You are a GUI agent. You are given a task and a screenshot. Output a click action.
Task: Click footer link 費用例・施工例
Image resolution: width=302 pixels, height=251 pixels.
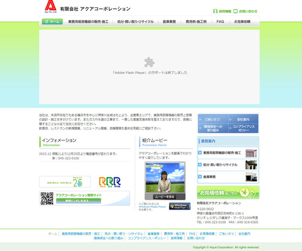point(174,234)
